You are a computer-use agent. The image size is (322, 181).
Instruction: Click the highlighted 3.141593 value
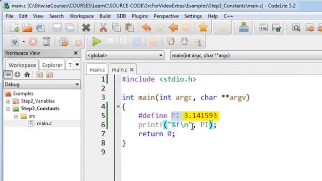click(201, 116)
